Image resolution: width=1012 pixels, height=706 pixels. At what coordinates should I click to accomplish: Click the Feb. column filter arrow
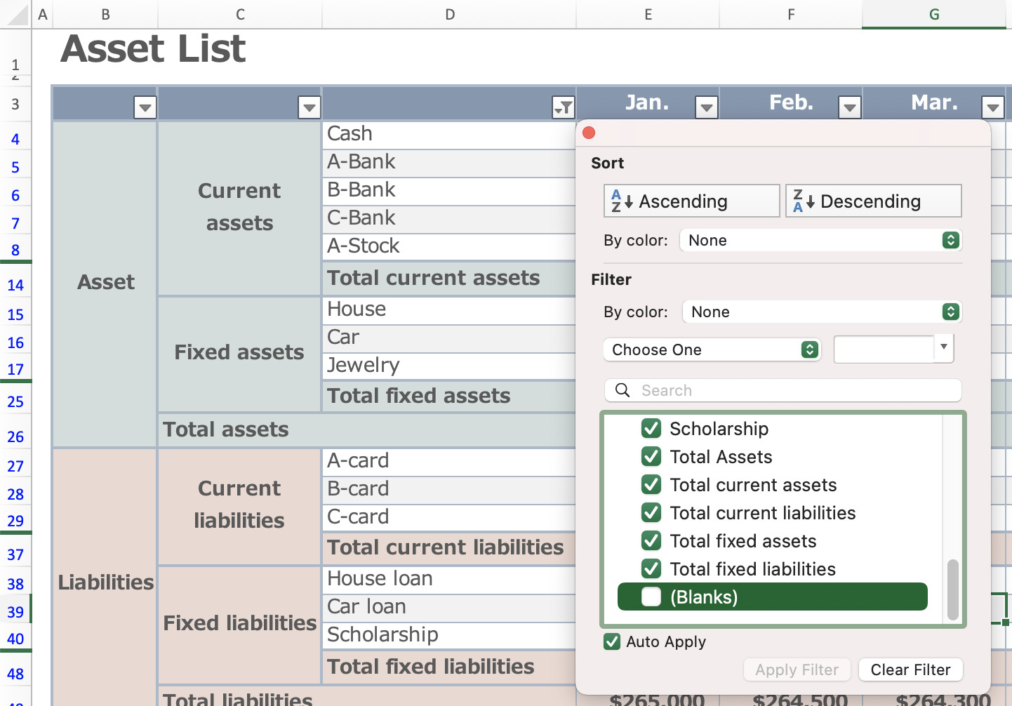pyautogui.click(x=850, y=107)
